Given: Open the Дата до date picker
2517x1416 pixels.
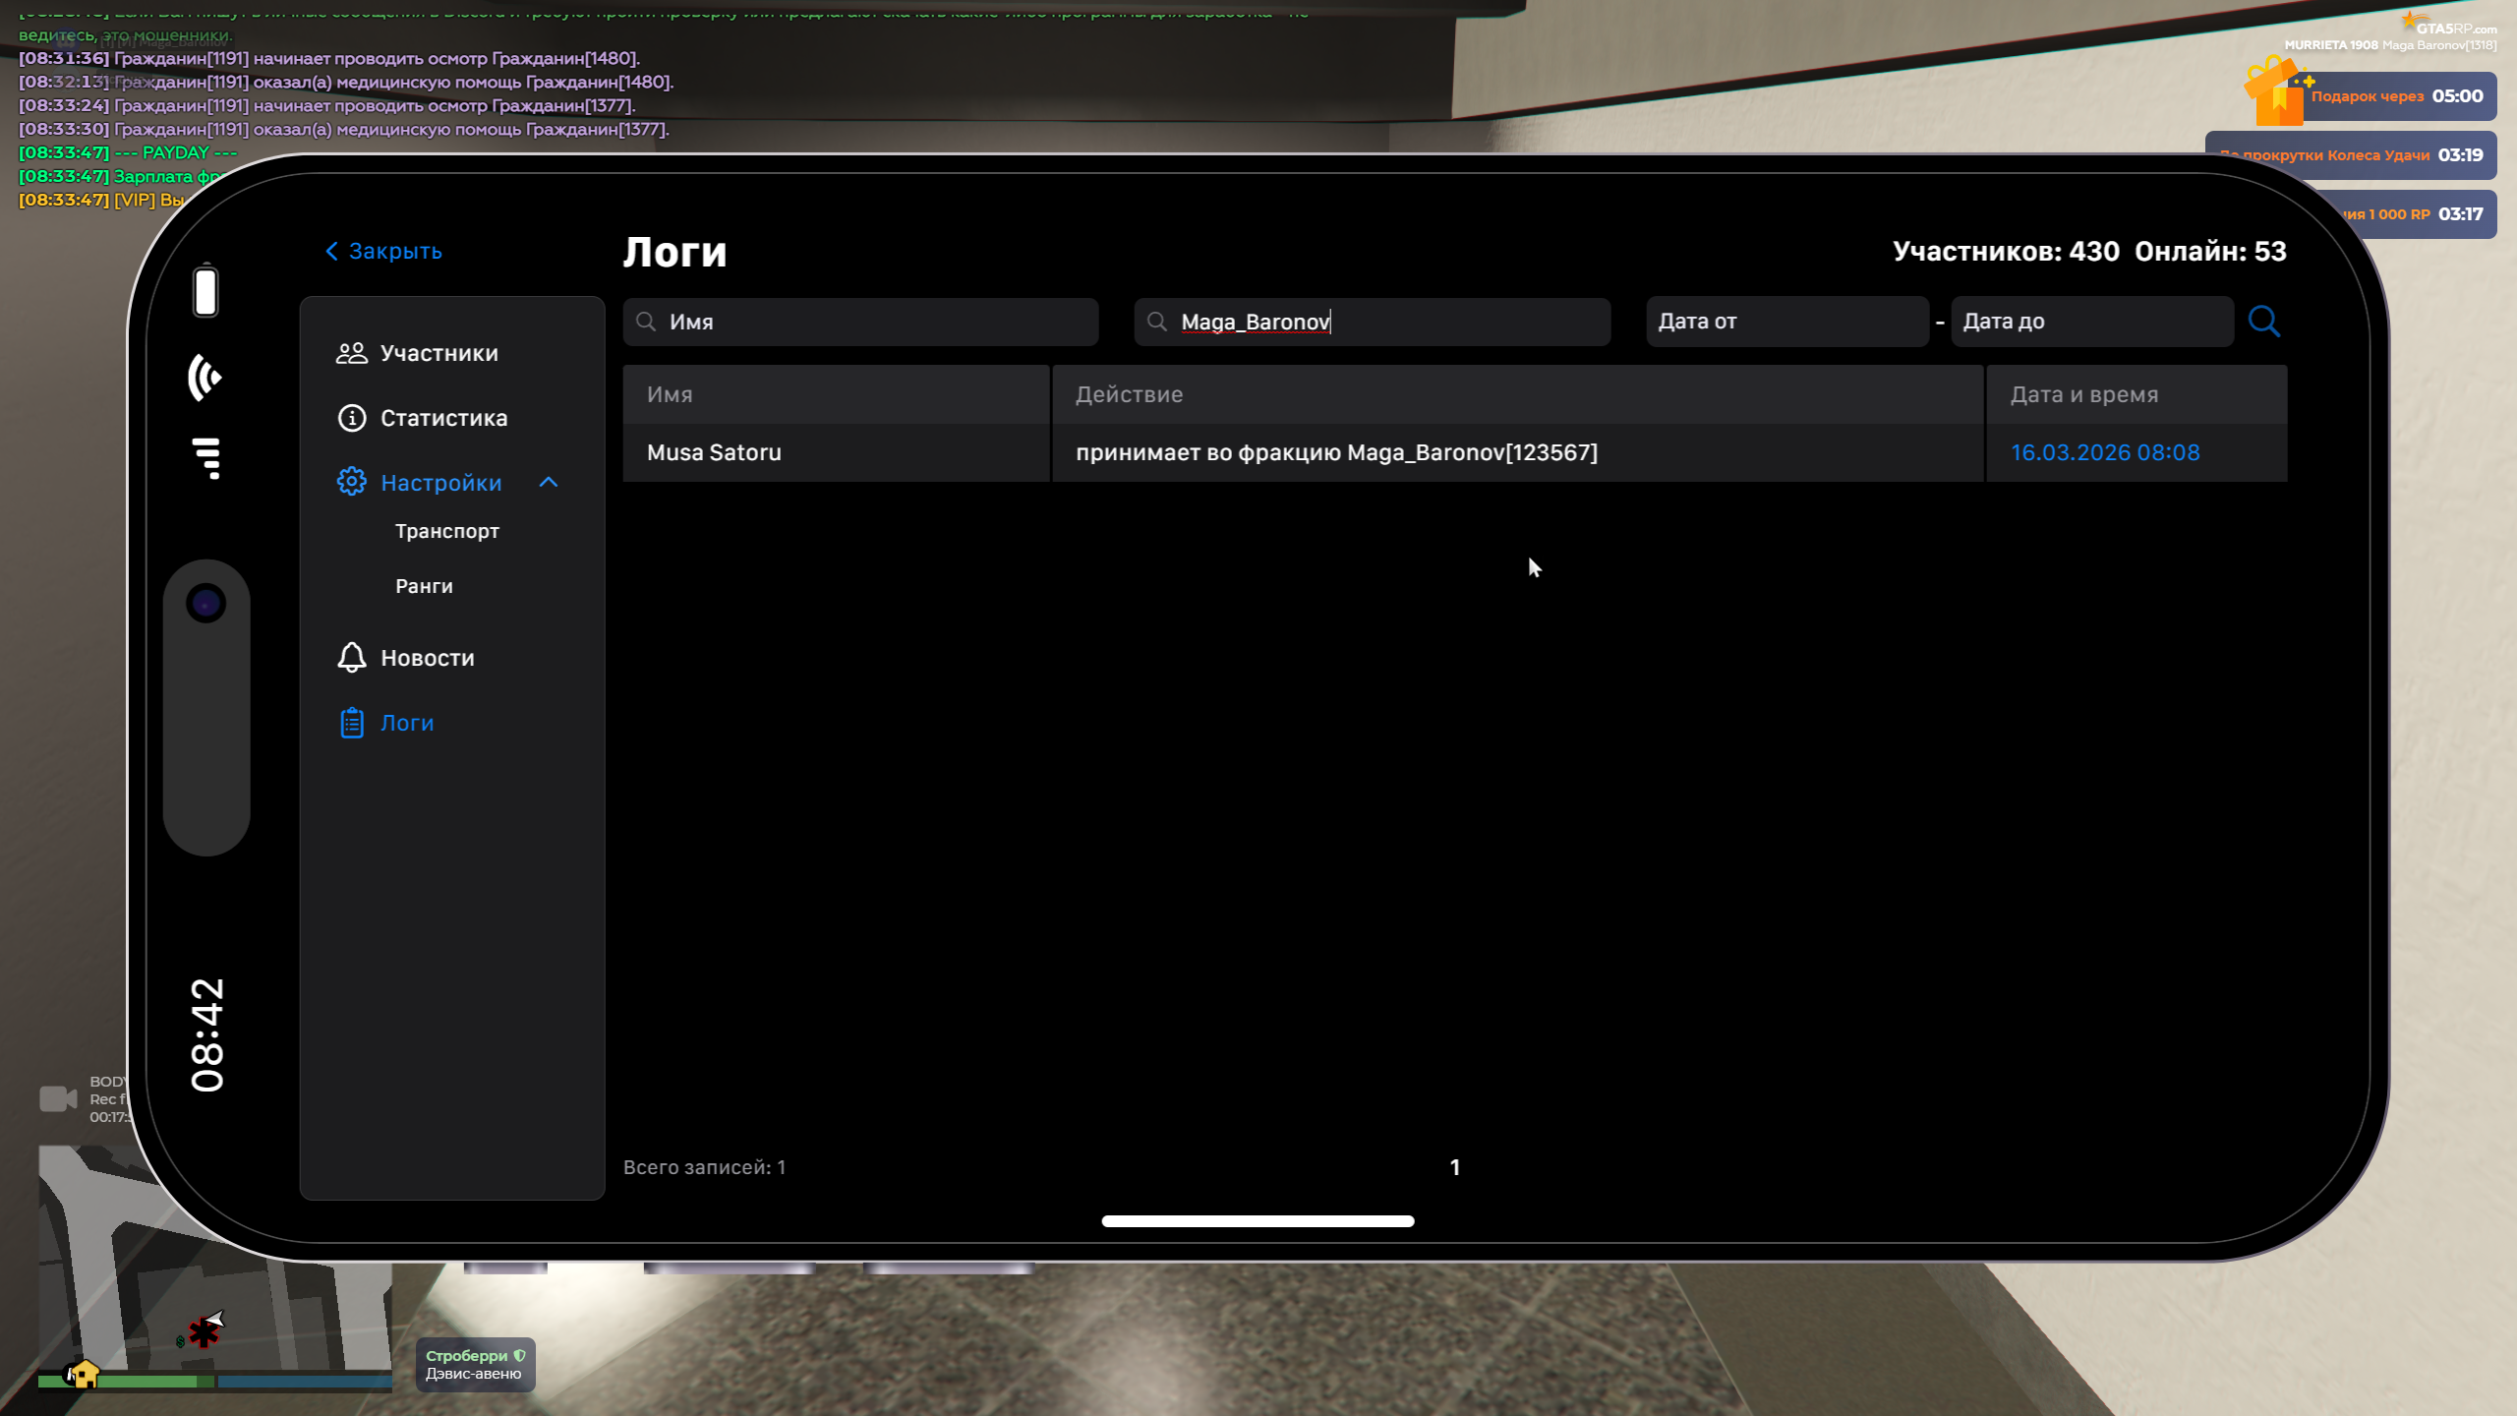Looking at the screenshot, I should [x=2091, y=322].
